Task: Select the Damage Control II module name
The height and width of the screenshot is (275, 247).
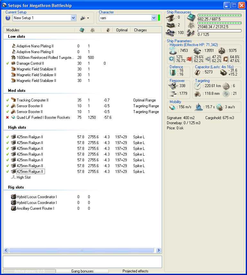Action: click(30, 63)
